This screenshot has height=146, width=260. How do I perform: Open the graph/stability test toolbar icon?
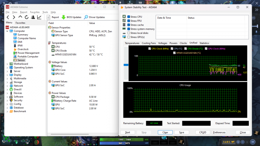tap(39, 17)
